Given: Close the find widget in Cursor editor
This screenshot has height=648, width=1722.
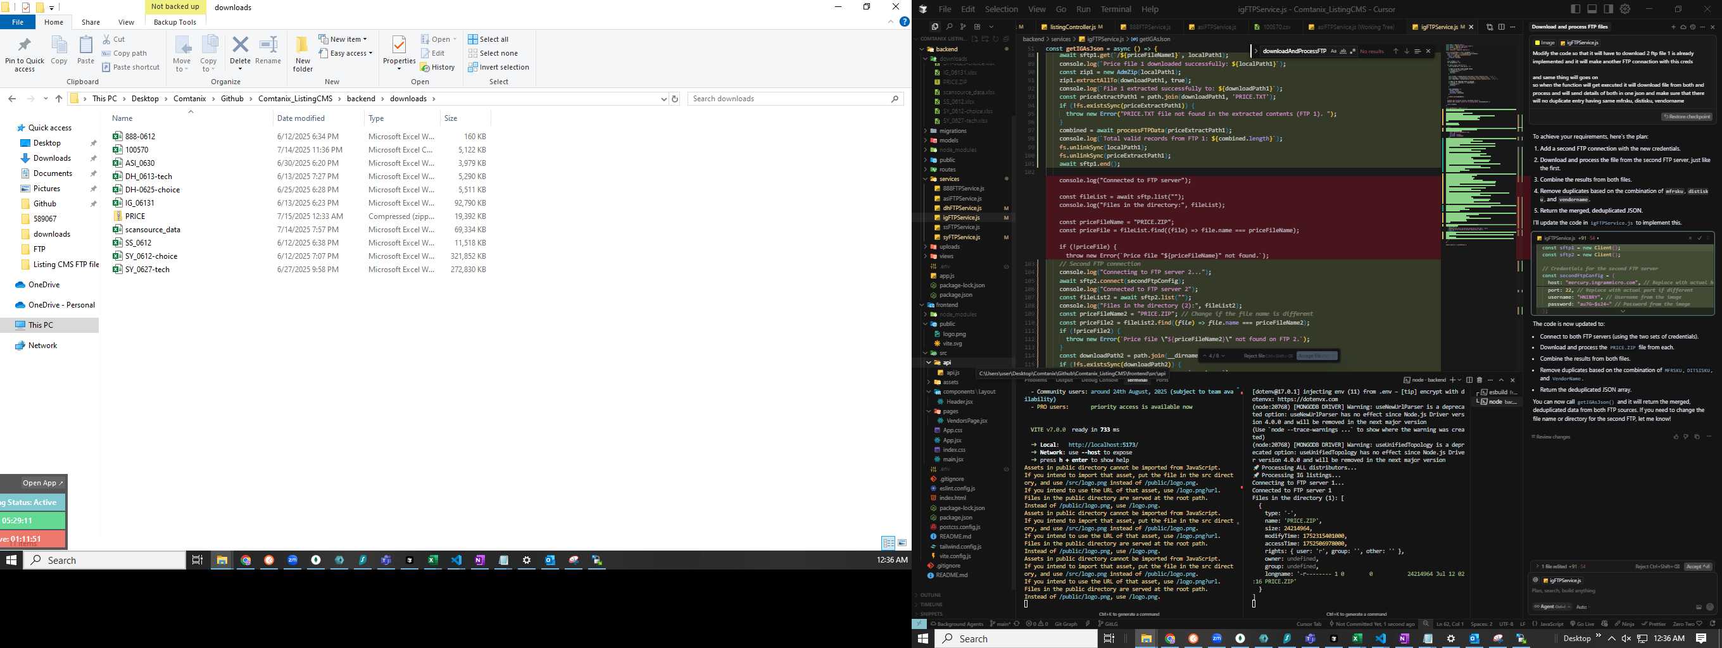Looking at the screenshot, I should point(1428,51).
